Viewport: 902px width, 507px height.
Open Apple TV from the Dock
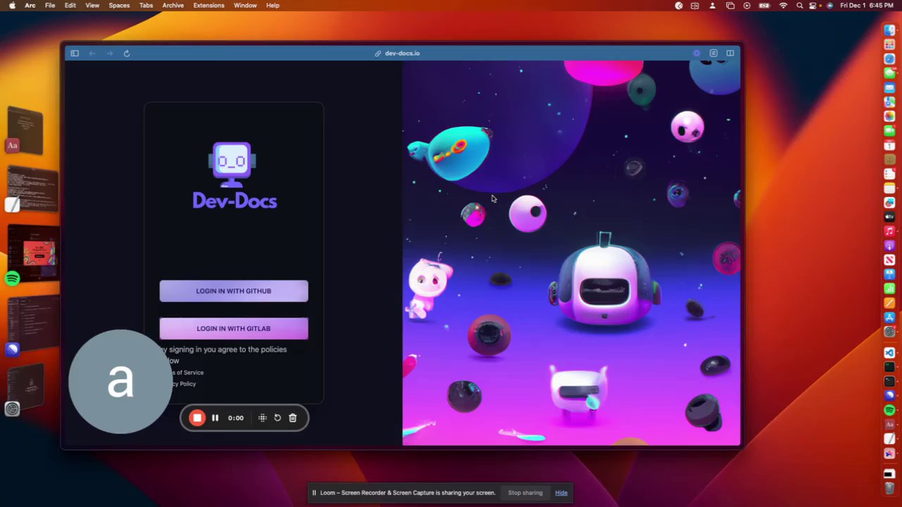coord(889,217)
